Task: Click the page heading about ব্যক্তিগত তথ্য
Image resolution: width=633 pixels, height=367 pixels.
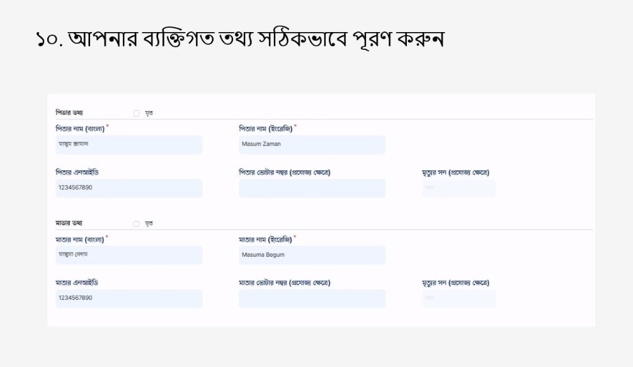Action: pos(239,39)
